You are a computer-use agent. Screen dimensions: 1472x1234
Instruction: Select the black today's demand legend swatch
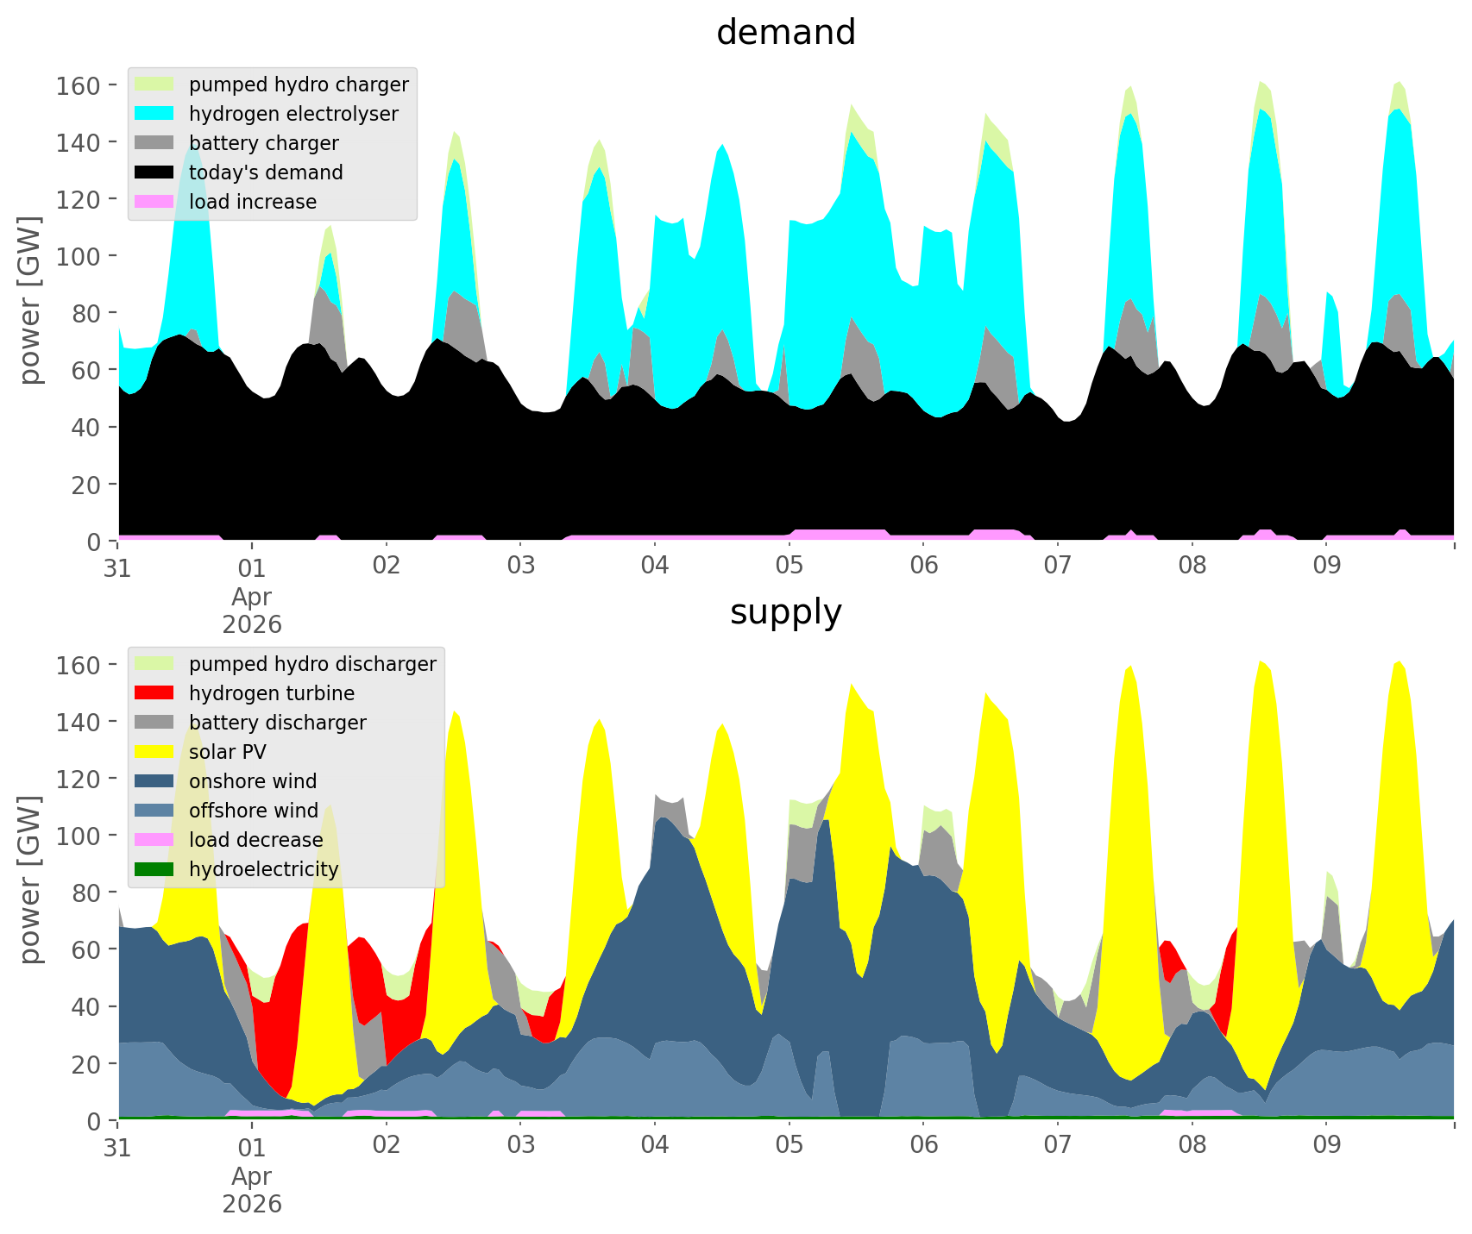154,172
